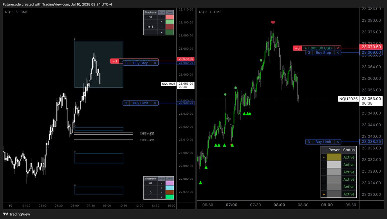Click the 'Power' column header

click(x=334, y=150)
